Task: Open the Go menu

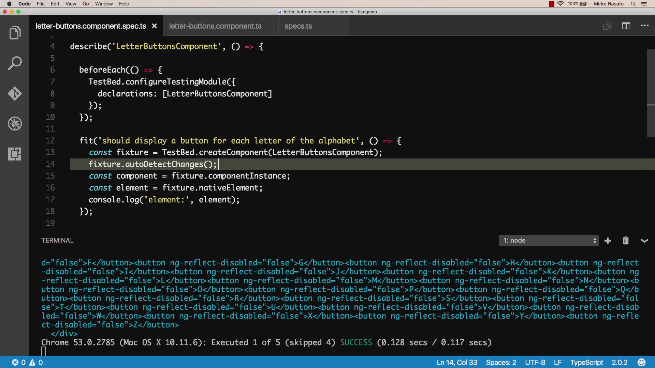Action: (x=86, y=4)
